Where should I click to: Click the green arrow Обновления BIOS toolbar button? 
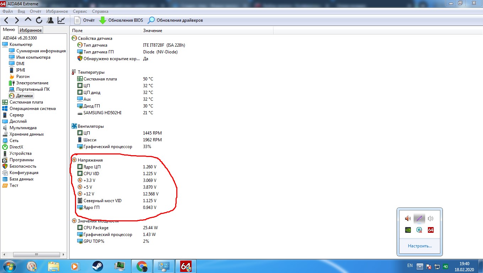click(x=121, y=20)
